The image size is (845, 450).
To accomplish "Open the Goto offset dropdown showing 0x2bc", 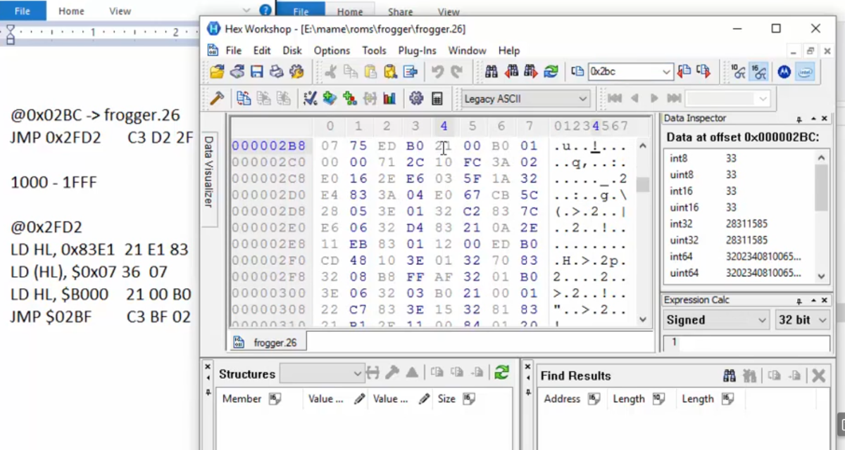I will [x=666, y=72].
